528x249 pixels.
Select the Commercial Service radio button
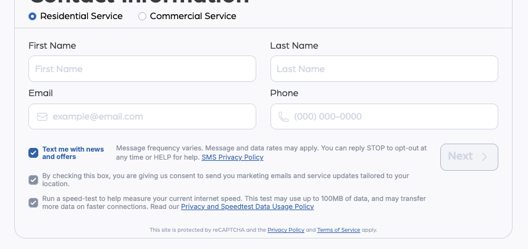pyautogui.click(x=143, y=17)
